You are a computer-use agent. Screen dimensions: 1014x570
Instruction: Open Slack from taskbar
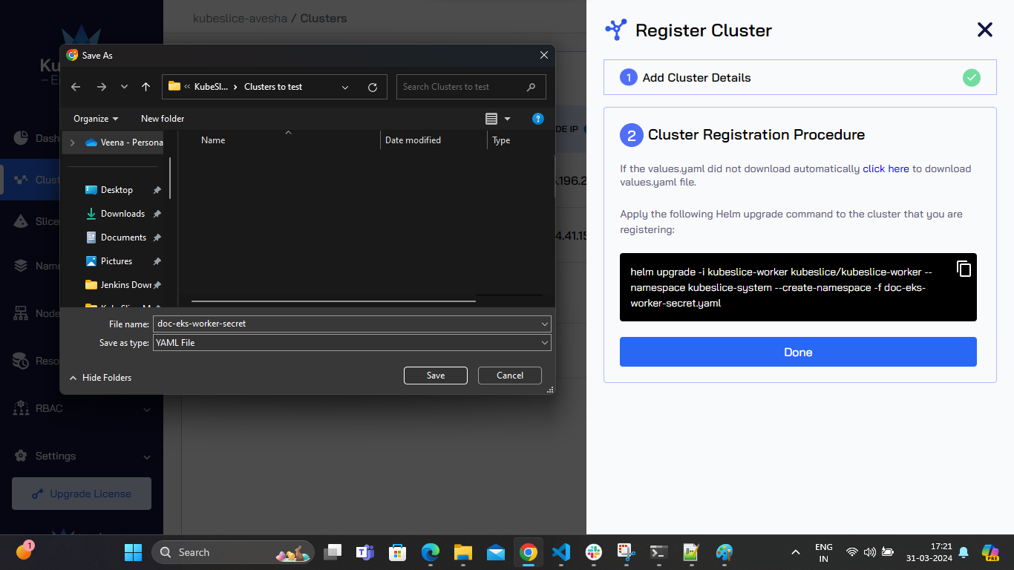click(594, 552)
